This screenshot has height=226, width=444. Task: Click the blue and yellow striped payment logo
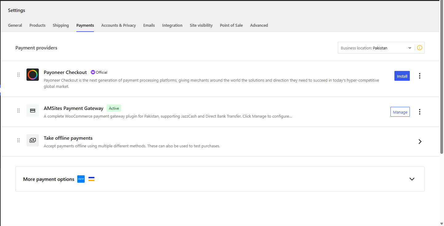tap(91, 179)
